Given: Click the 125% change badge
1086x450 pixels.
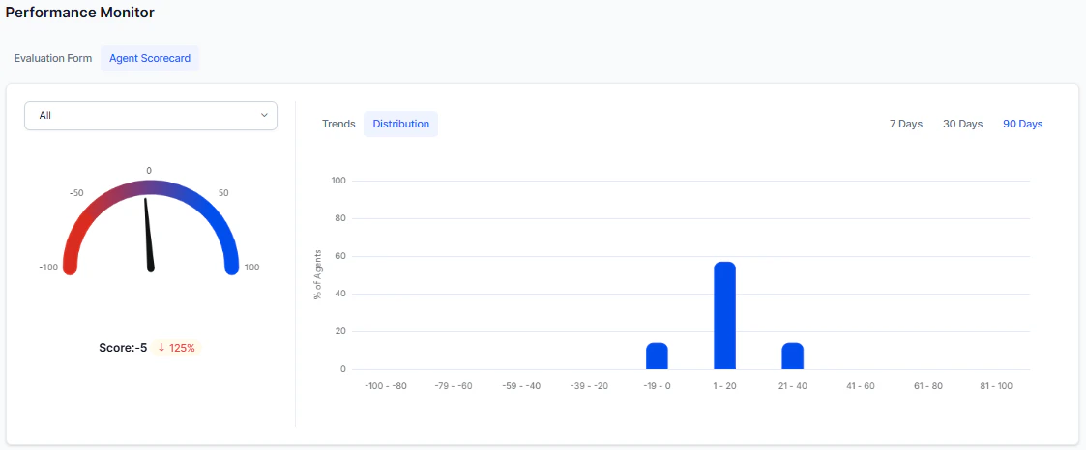Looking at the screenshot, I should click(x=177, y=347).
